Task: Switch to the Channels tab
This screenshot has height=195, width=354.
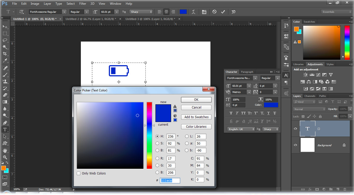Action: point(310,96)
